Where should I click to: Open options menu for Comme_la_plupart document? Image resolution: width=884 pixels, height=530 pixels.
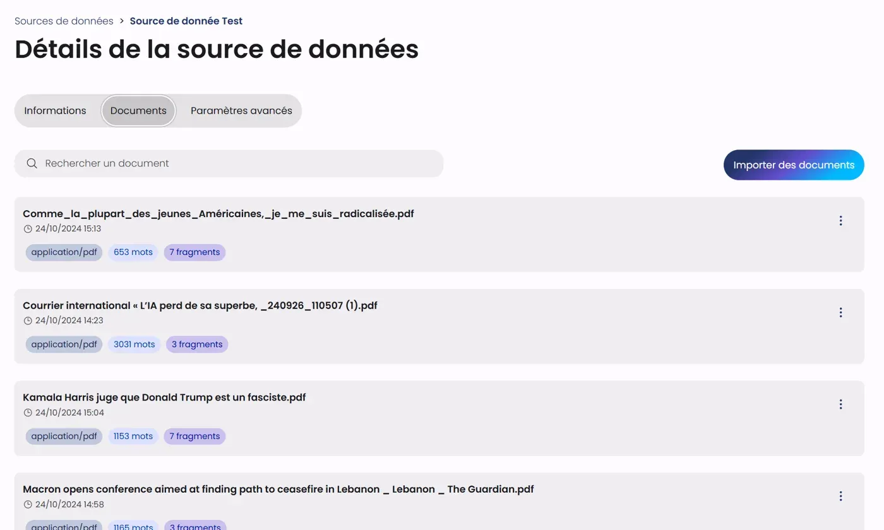point(840,220)
